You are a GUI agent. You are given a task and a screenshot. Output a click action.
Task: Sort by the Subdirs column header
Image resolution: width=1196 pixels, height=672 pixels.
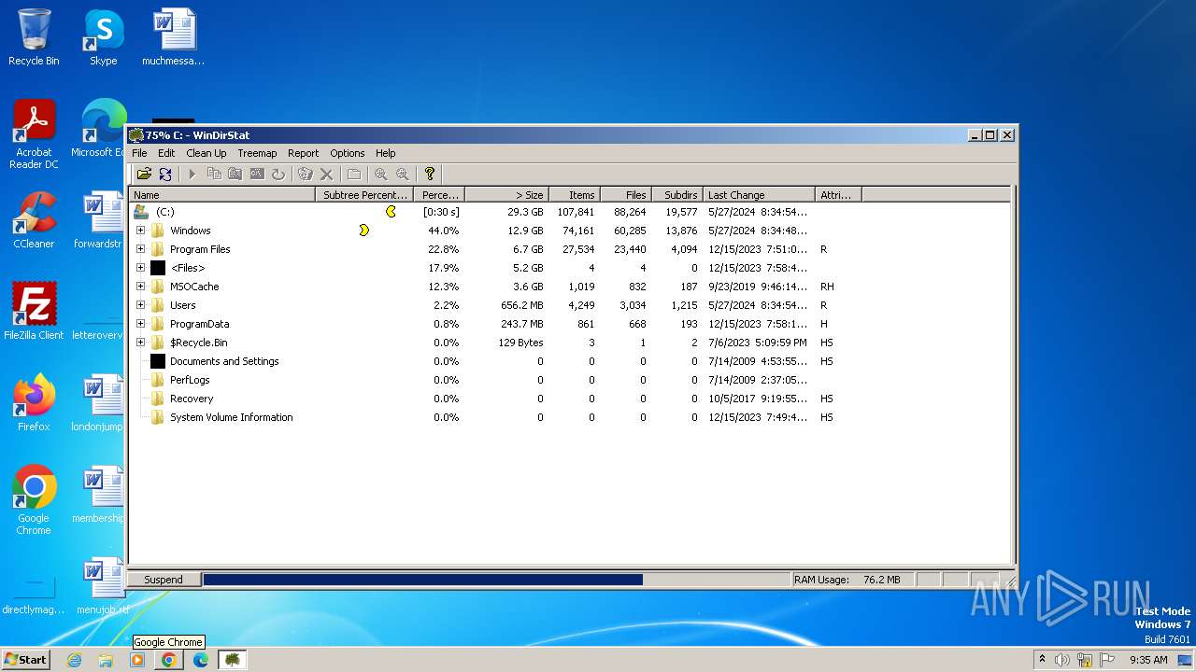pyautogui.click(x=677, y=195)
